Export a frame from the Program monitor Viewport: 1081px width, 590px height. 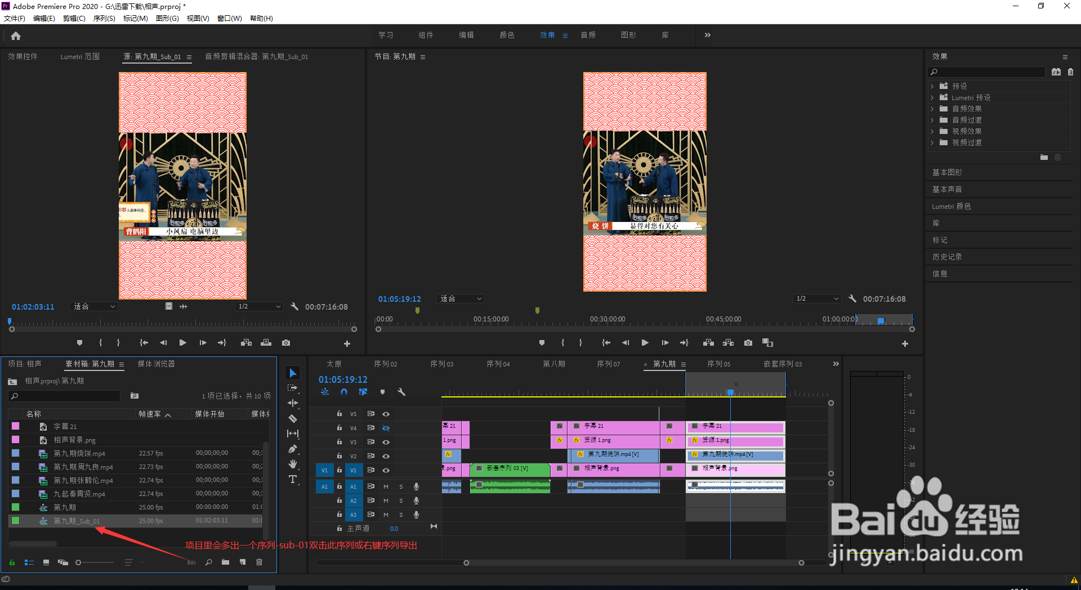[x=748, y=343]
